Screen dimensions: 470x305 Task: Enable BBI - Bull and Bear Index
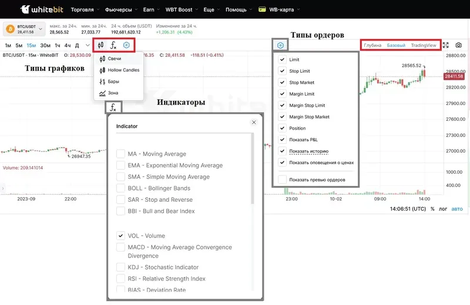tap(120, 211)
